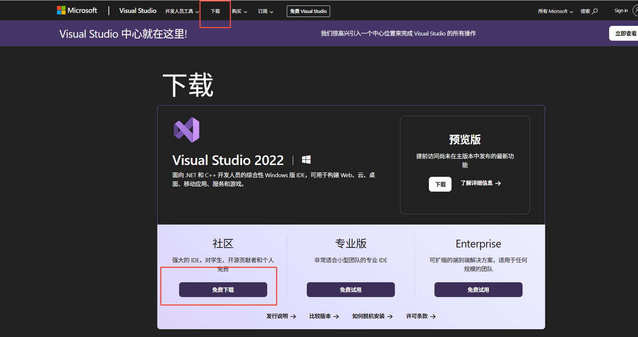Click the Microsoft logo
Viewport: 638px width, 337px height.
[77, 10]
